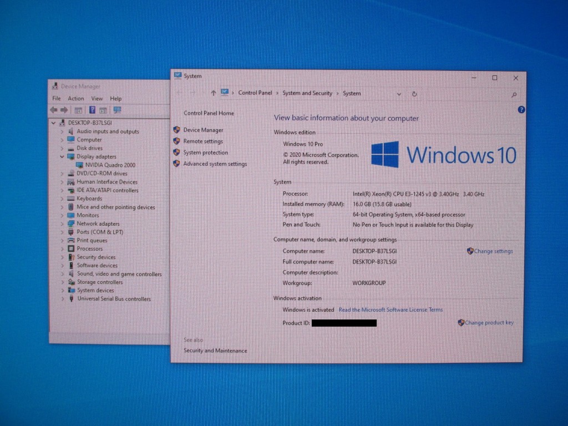568x426 pixels.
Task: Open the View menu in Device Manager
Action: click(97, 98)
